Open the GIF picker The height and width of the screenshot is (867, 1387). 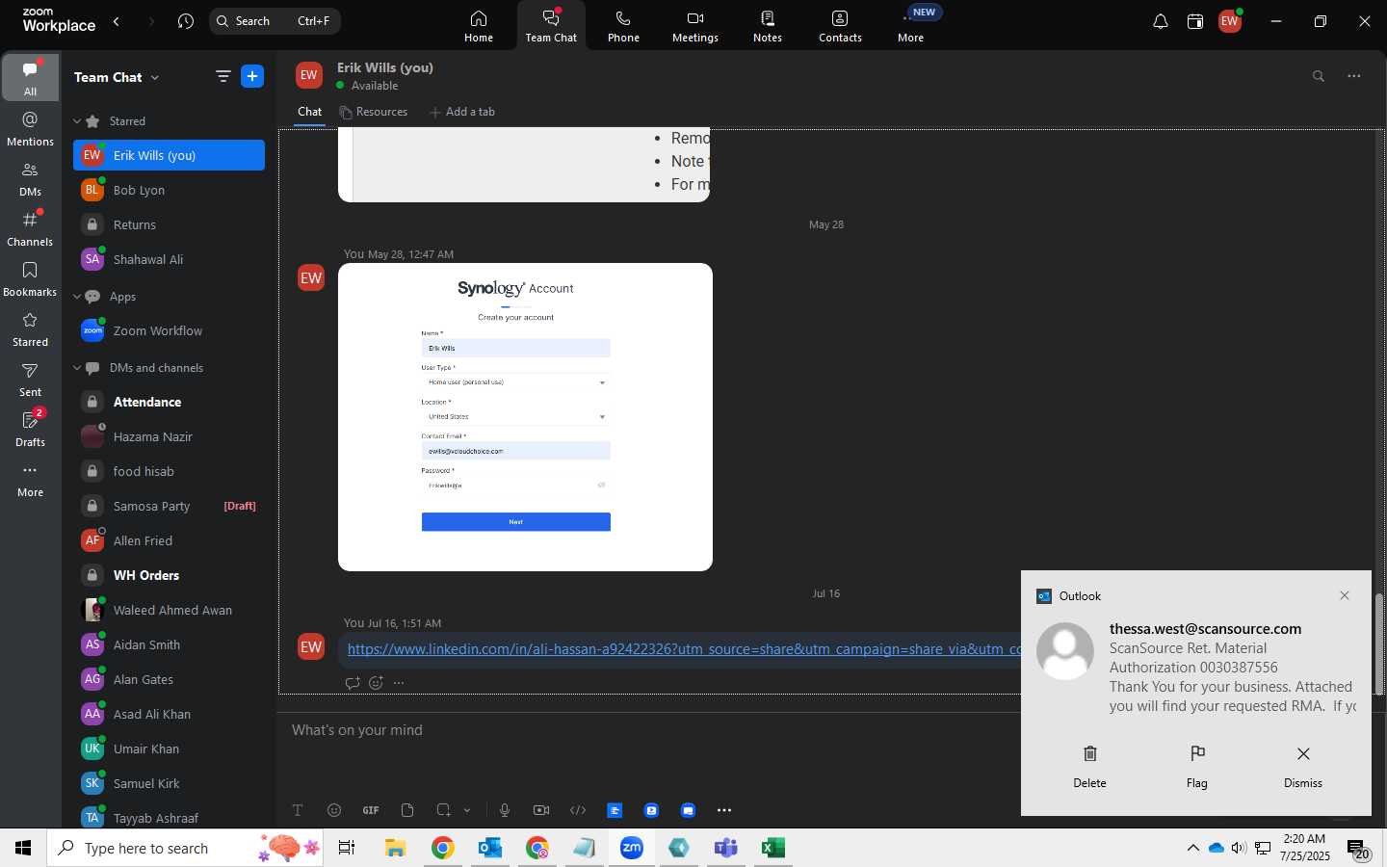[x=371, y=810]
